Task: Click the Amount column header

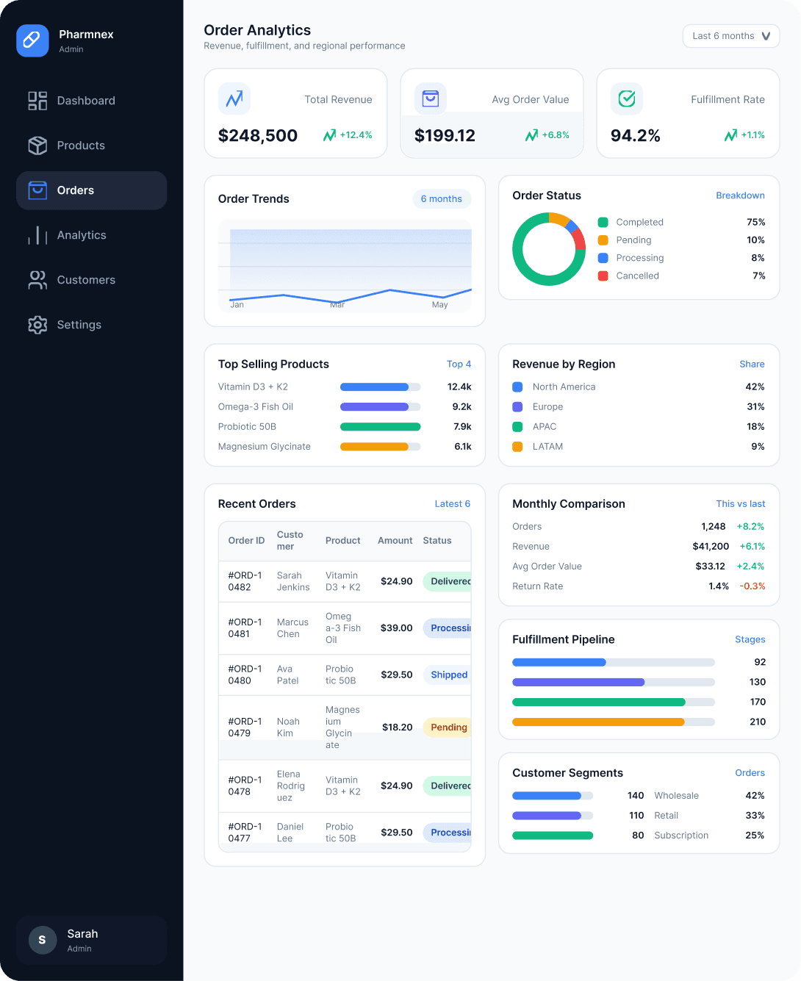Action: [x=395, y=541]
